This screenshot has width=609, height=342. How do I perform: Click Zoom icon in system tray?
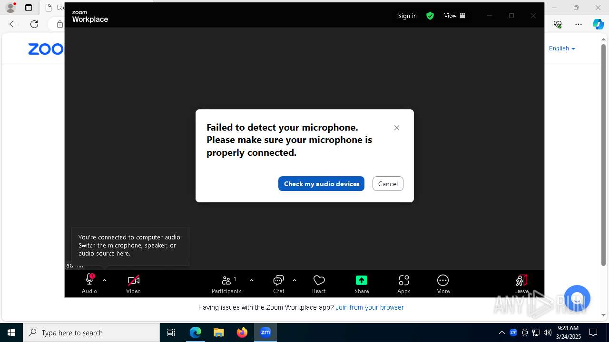coord(513,332)
